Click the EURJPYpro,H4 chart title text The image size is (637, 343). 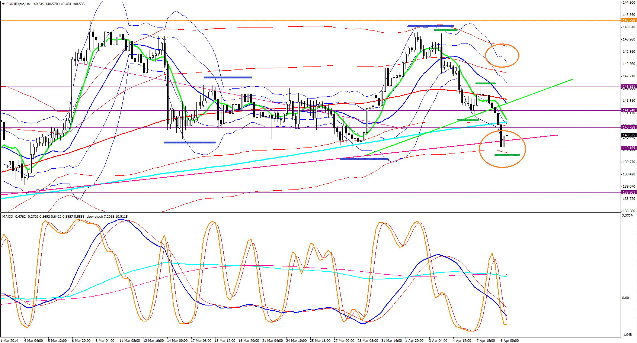click(18, 4)
